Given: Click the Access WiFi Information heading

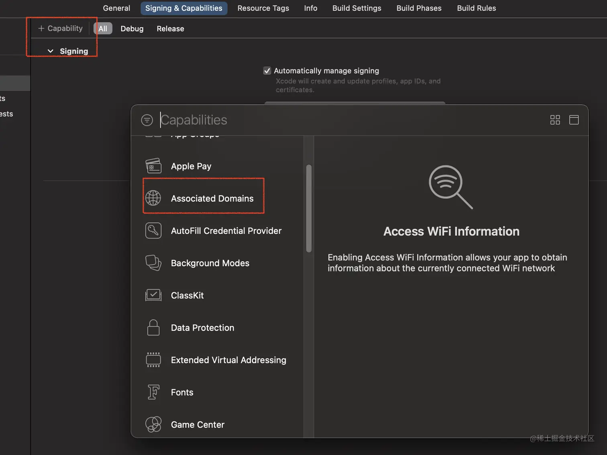Looking at the screenshot, I should (451, 231).
